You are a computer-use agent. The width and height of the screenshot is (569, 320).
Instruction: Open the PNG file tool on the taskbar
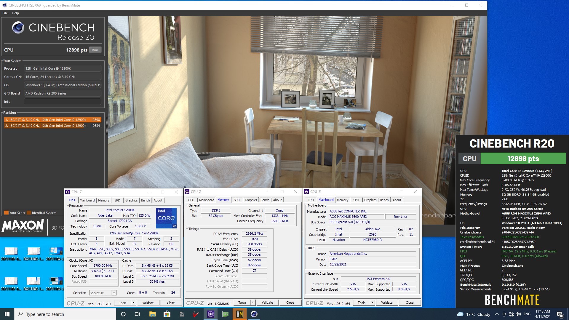click(x=181, y=314)
